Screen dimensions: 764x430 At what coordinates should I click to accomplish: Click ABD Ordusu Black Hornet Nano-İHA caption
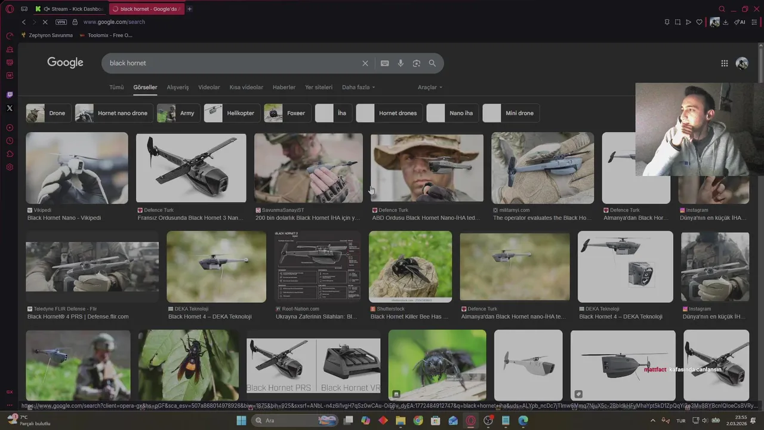(426, 218)
